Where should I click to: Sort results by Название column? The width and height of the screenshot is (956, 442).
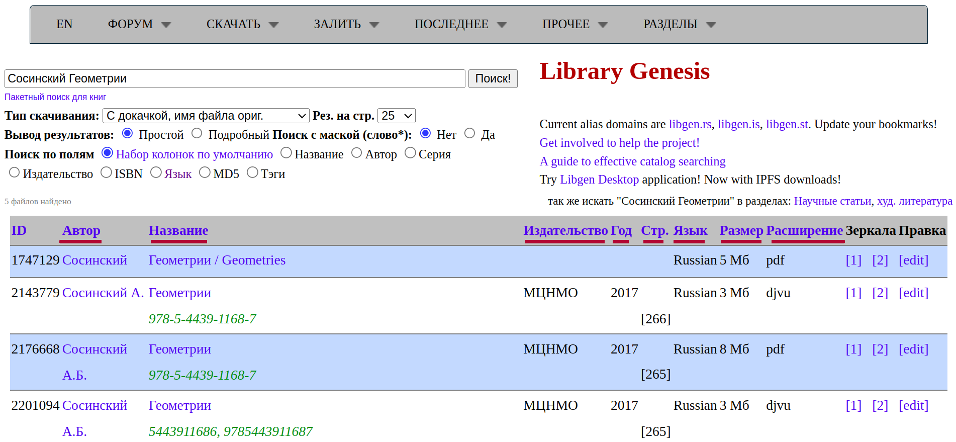(x=178, y=230)
